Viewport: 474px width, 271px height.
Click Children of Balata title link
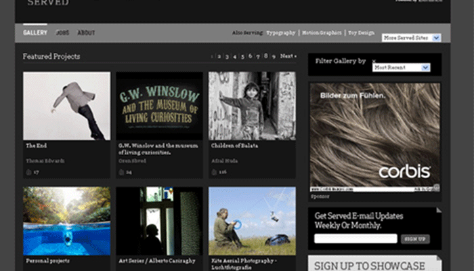coord(234,146)
